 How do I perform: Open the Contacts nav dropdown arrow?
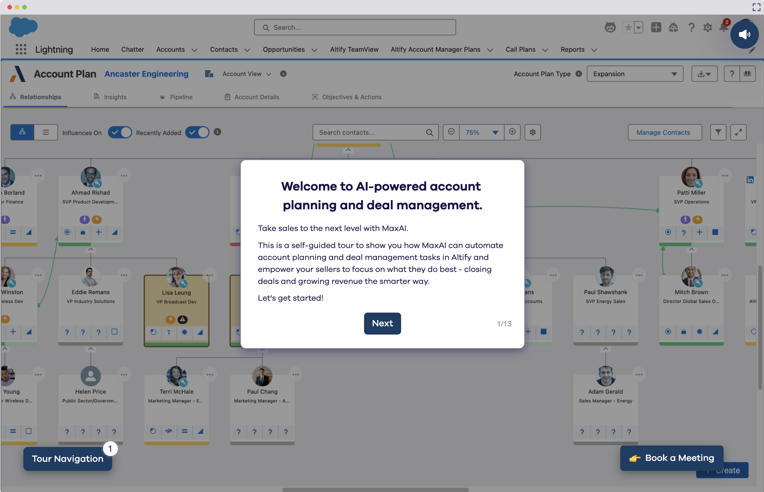[x=247, y=50]
